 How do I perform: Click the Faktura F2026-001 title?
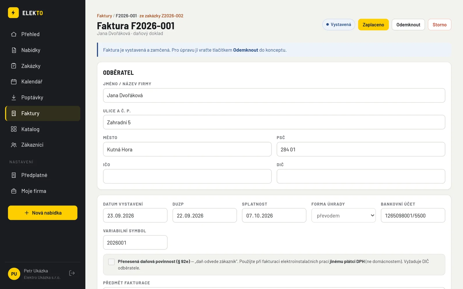click(x=136, y=26)
